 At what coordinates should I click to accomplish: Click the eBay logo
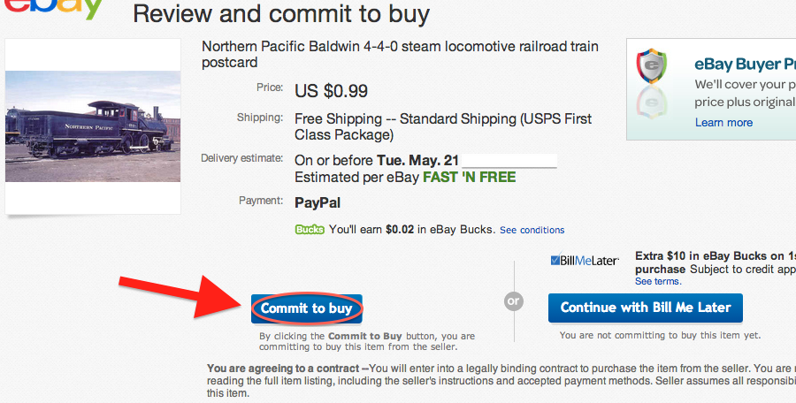point(52,9)
